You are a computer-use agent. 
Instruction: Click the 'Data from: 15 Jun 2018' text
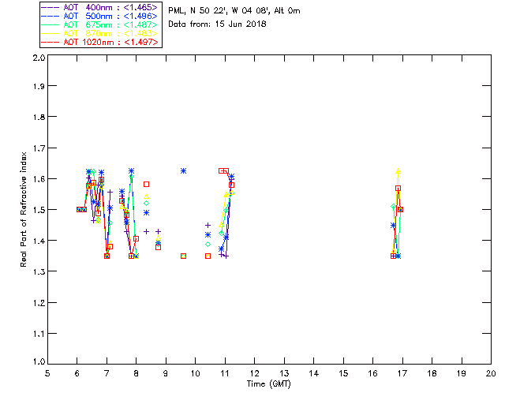pyautogui.click(x=217, y=24)
